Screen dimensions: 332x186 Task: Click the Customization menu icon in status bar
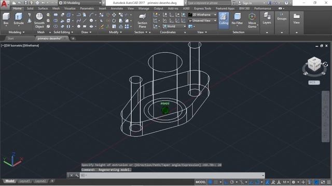point(329,182)
